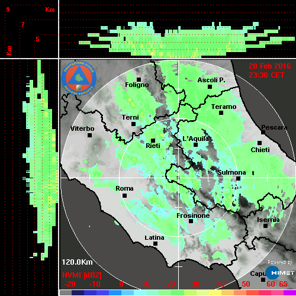Select the Roma city marker

point(124,196)
